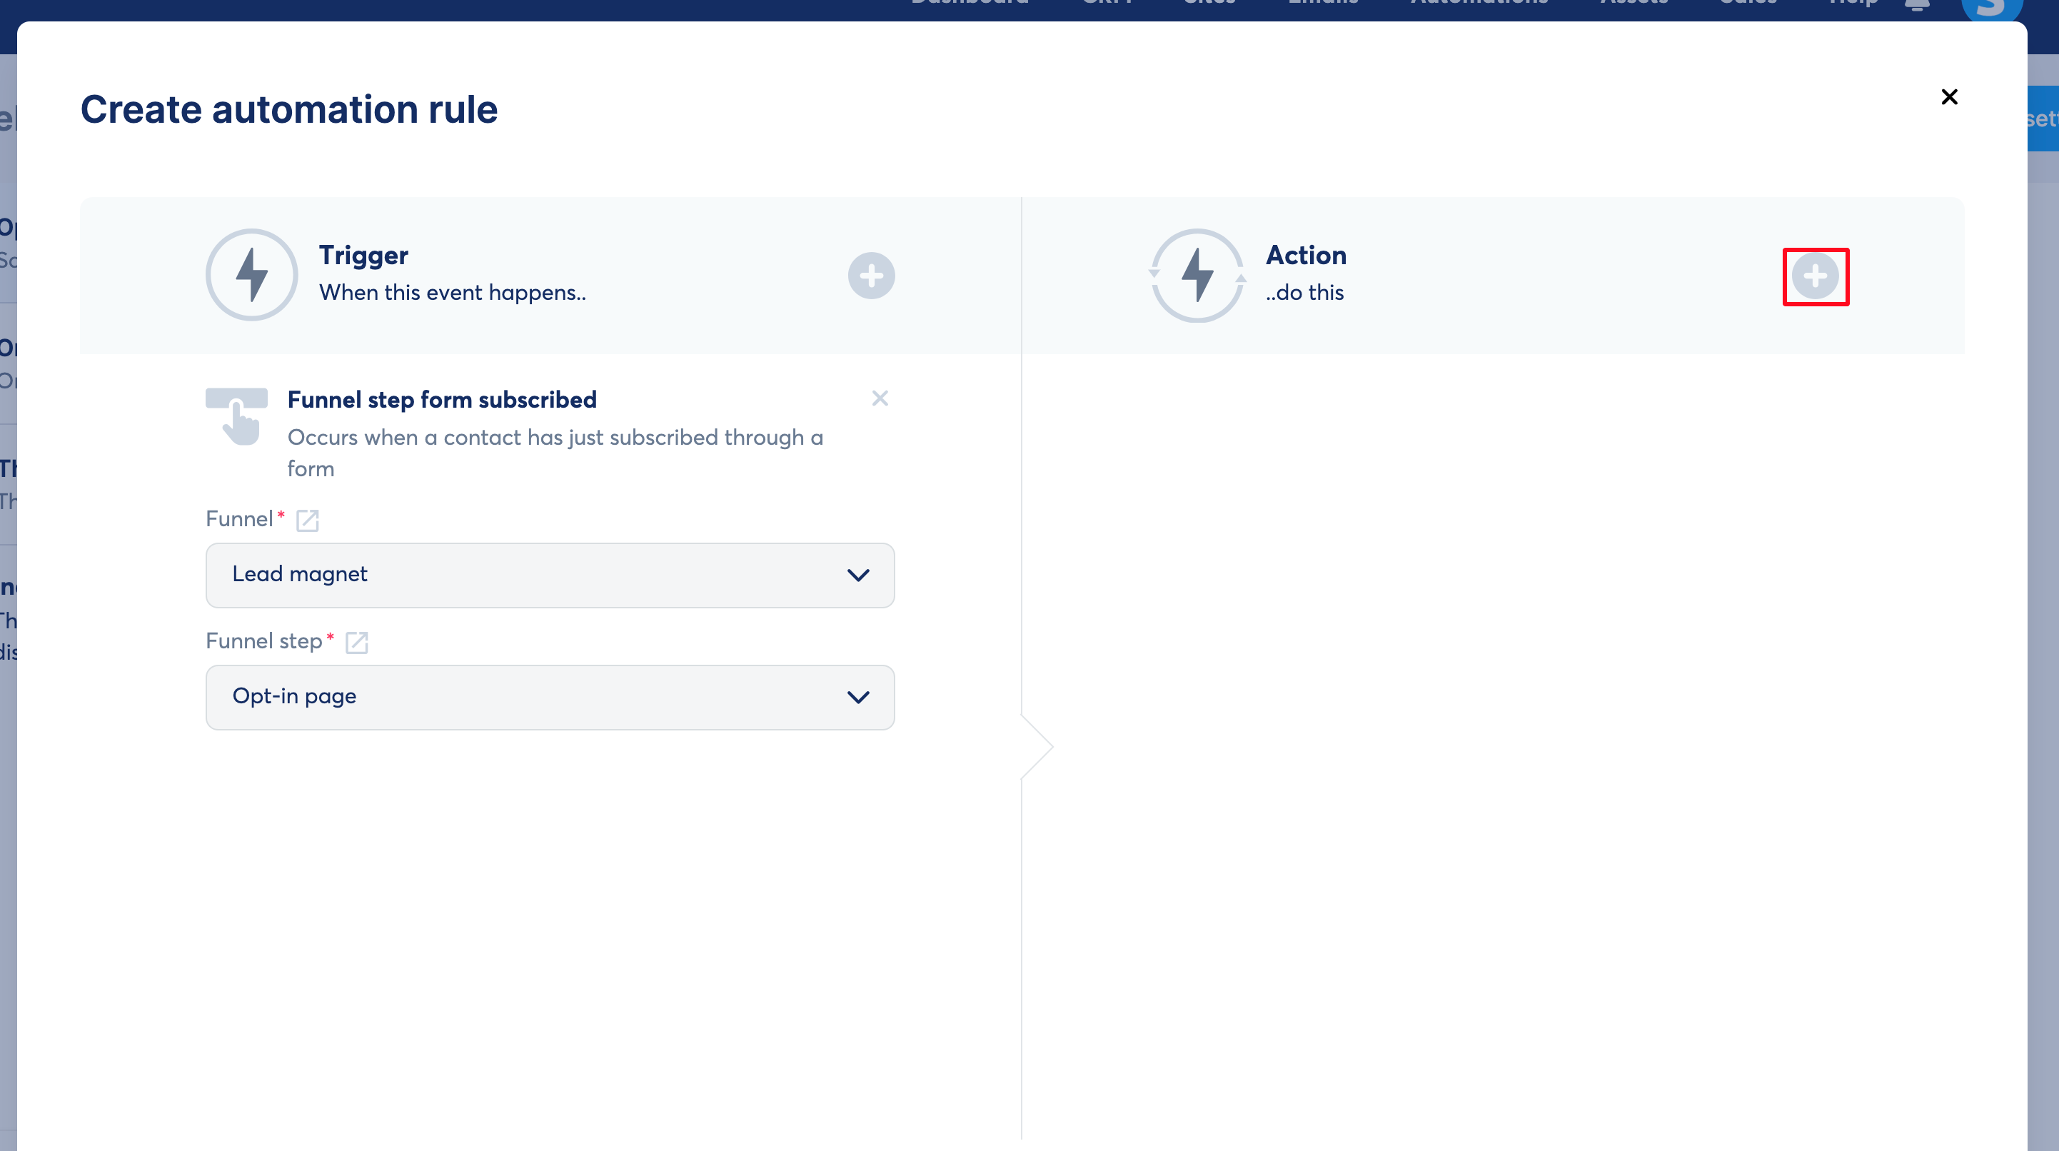Click the Funnel step form subscribed title
The height and width of the screenshot is (1151, 2059).
pos(442,400)
